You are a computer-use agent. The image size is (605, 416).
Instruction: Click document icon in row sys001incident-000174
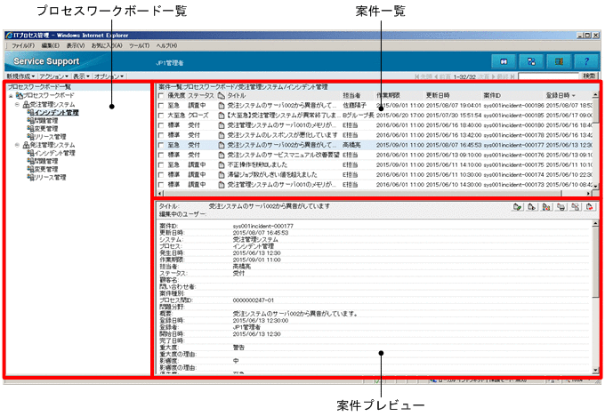[x=222, y=174]
